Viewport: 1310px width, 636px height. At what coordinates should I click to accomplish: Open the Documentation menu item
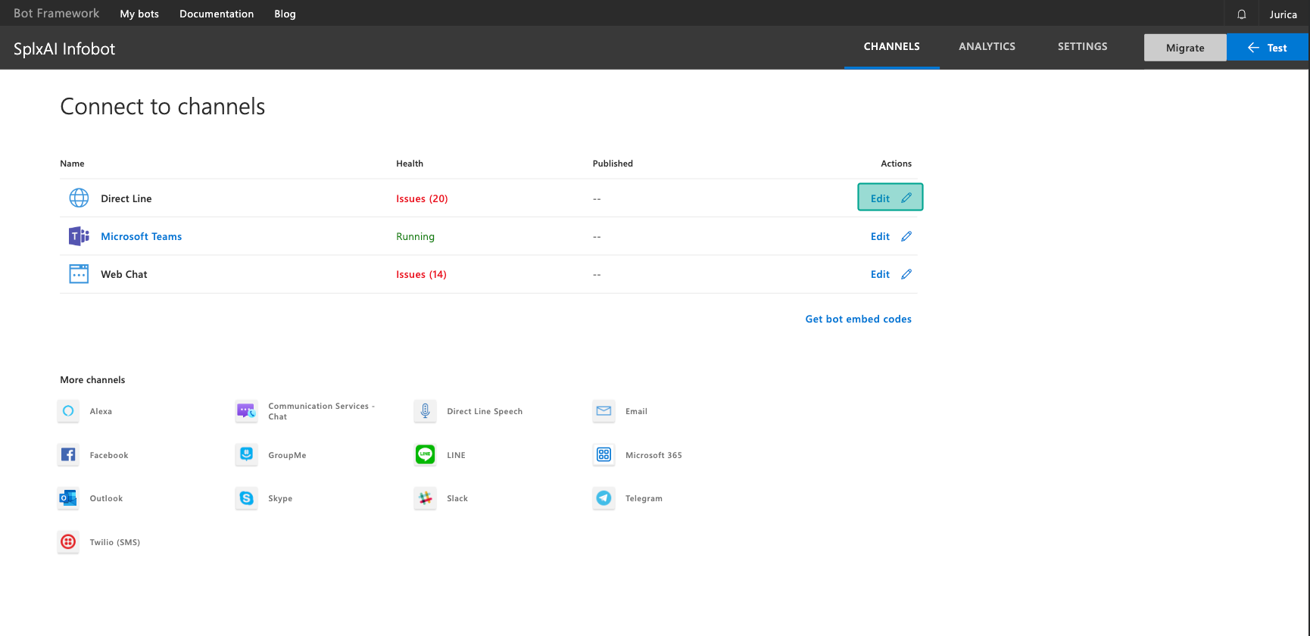(217, 14)
